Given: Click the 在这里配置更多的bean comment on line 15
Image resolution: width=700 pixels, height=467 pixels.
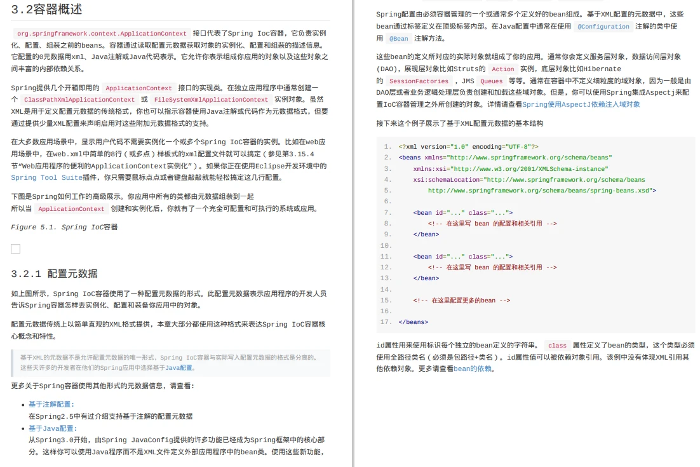Looking at the screenshot, I should tap(462, 301).
